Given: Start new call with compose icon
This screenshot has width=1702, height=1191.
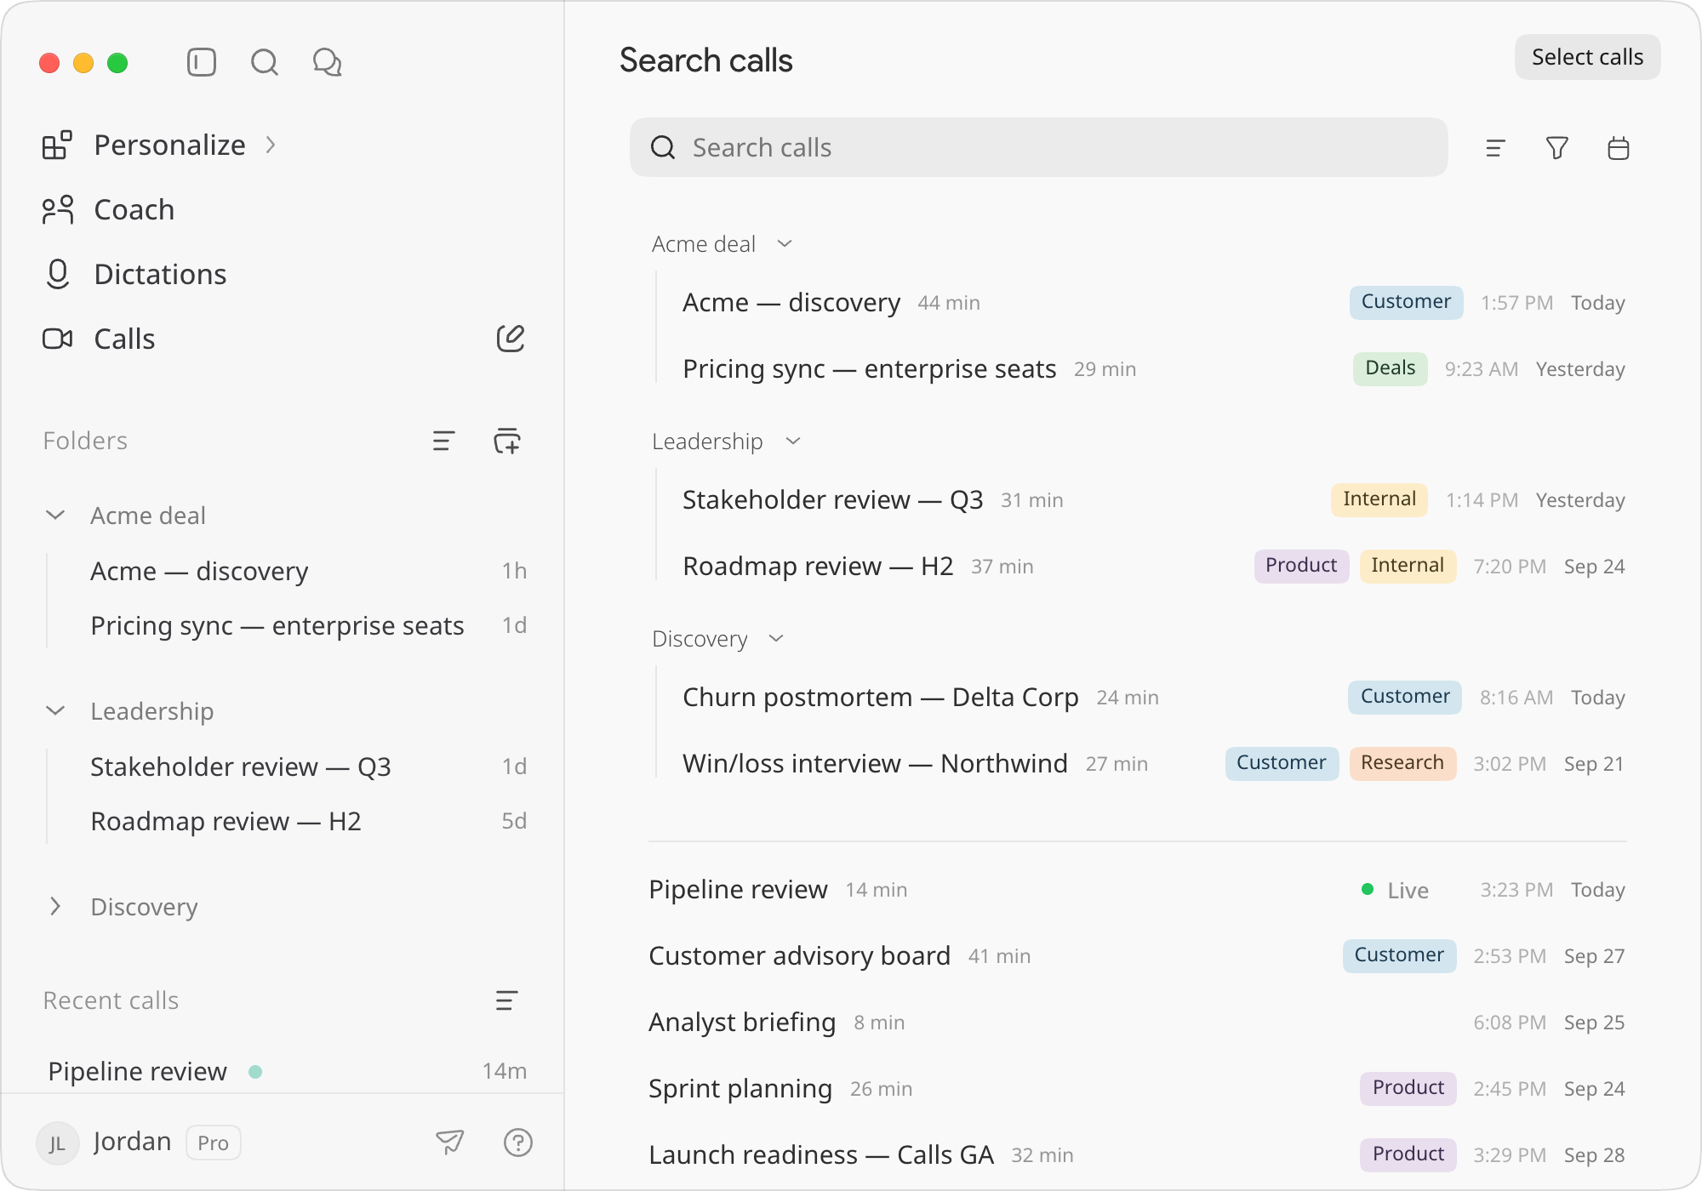Looking at the screenshot, I should (x=511, y=339).
